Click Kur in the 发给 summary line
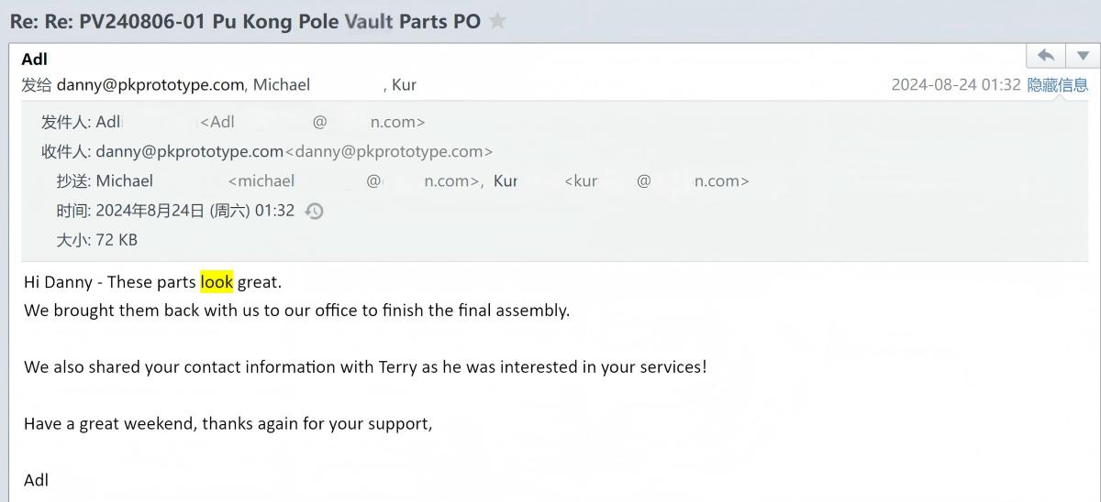The width and height of the screenshot is (1101, 502). coord(404,85)
